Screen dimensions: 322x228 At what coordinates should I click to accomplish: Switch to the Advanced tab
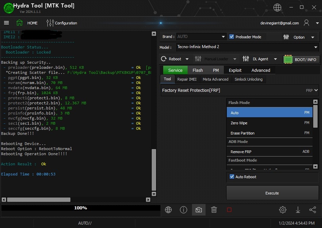tap(261, 70)
